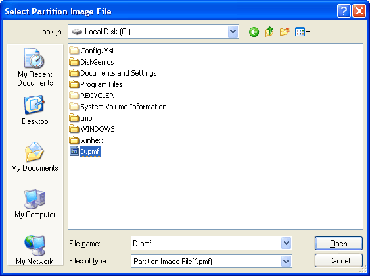Screen dimensions: 370x276
Task: Go to Desktop in the places bar
Action: 35,110
